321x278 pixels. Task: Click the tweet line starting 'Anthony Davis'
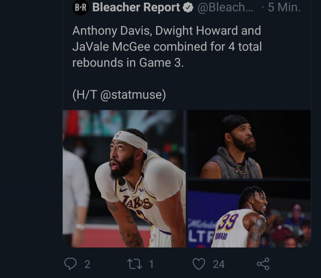pos(166,30)
